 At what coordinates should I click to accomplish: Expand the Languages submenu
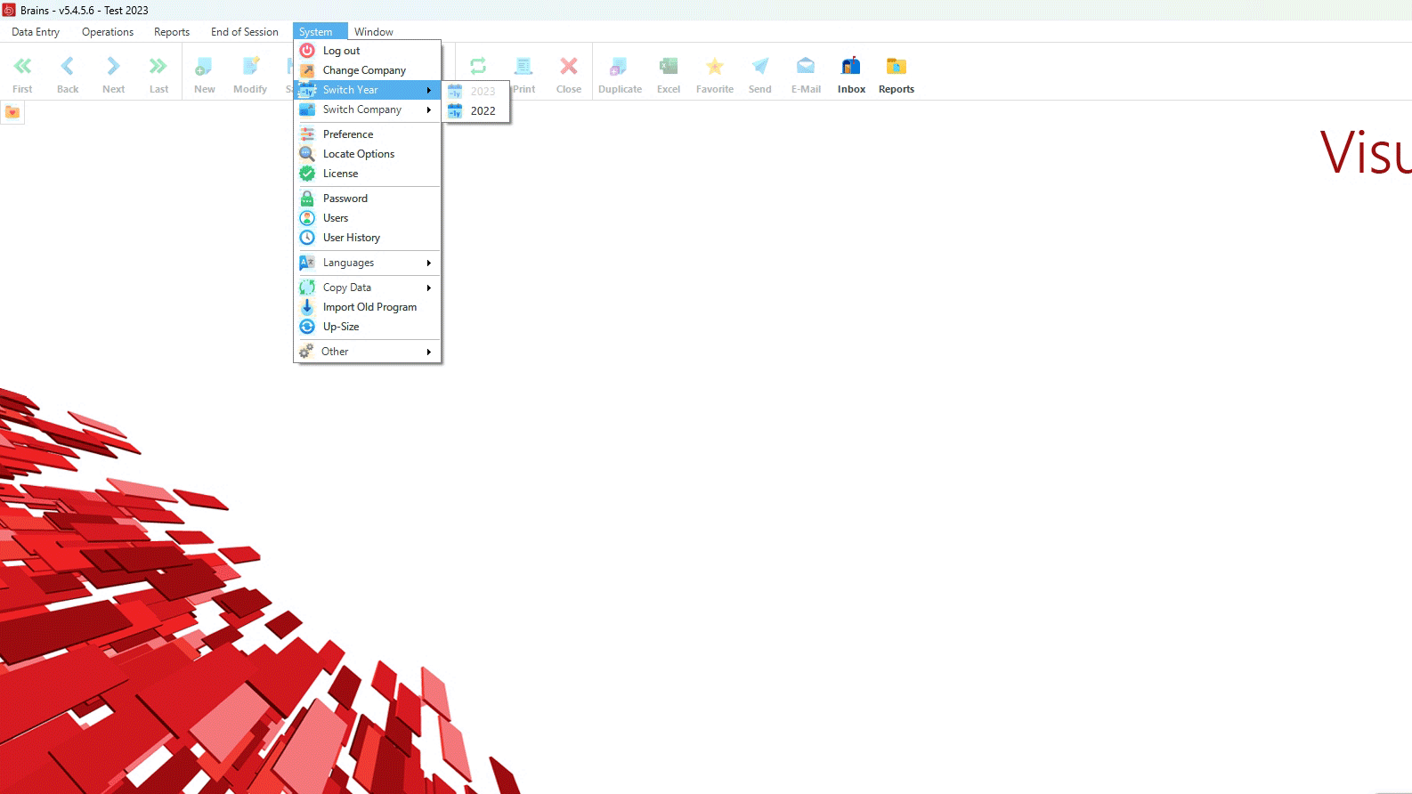(x=368, y=263)
